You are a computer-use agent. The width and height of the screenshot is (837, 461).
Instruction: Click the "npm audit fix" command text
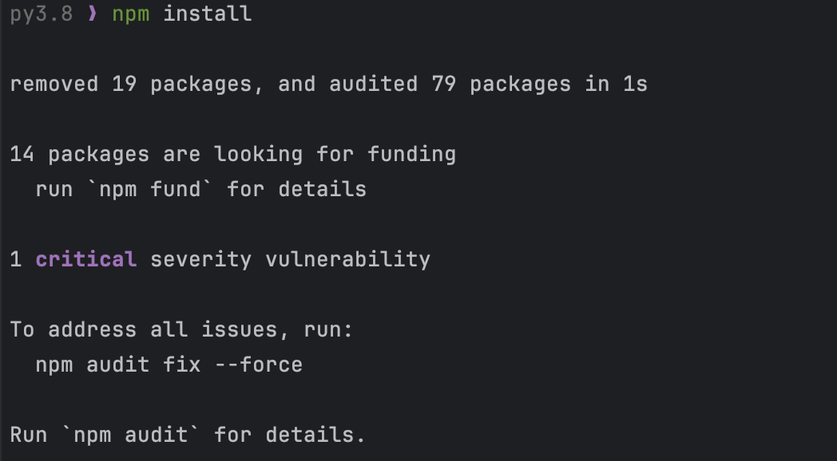coord(118,364)
